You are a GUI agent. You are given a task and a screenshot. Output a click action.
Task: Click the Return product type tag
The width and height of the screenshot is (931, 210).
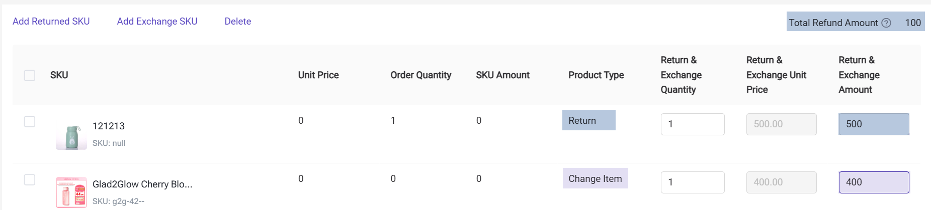pyautogui.click(x=588, y=120)
